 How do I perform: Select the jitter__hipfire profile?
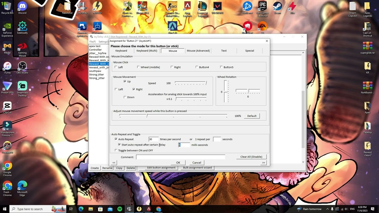pos(98,53)
